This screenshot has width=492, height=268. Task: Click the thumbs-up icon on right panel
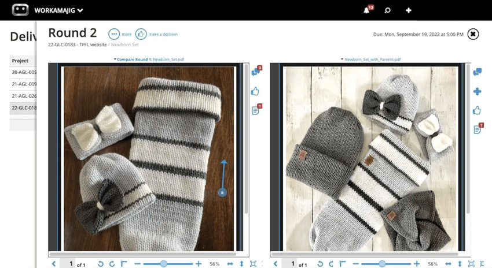coord(477,110)
